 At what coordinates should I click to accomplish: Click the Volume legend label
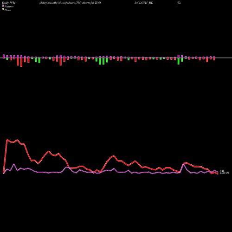[9, 6]
